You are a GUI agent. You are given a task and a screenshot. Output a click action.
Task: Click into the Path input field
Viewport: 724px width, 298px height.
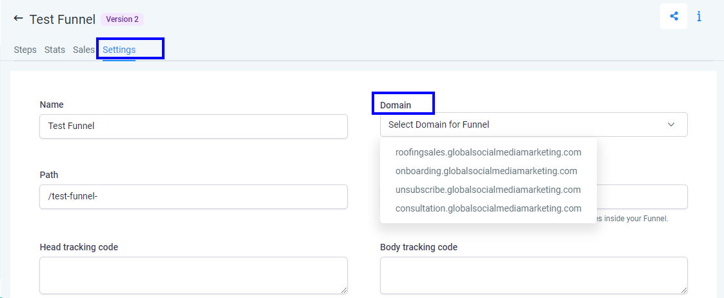194,197
